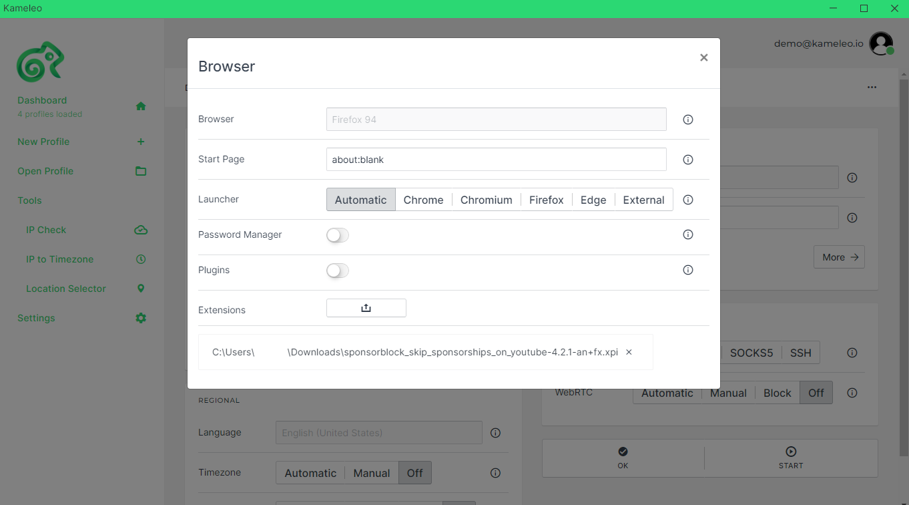The width and height of the screenshot is (909, 505).
Task: Select the Chromium launcher option
Action: (x=487, y=200)
